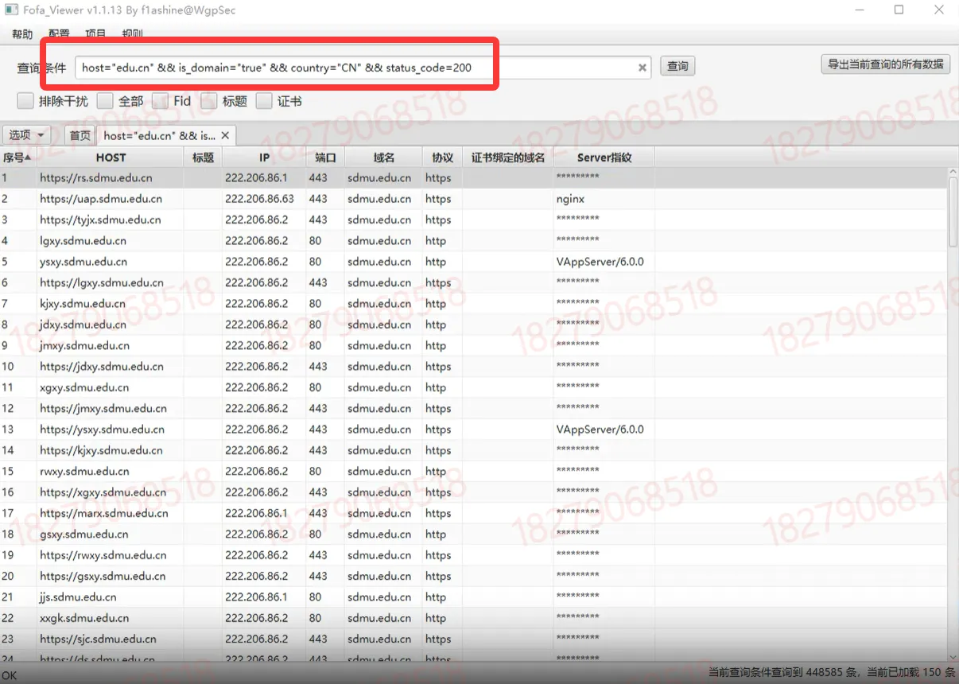The image size is (959, 684).
Task: Minimize the Fofa_Viewer window
Action: (861, 10)
